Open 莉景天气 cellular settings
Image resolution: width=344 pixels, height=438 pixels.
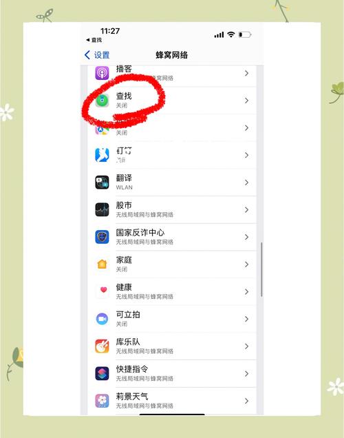[172, 401]
